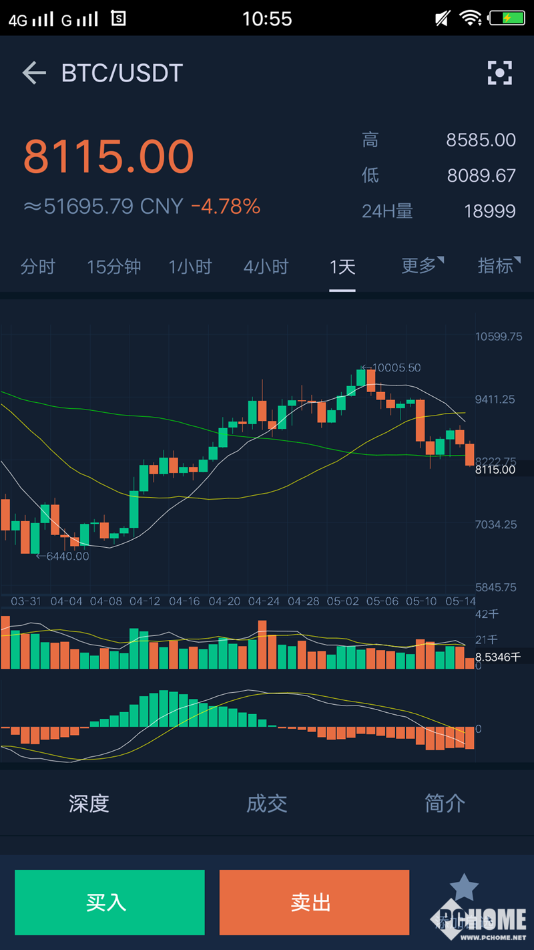The image size is (534, 950).
Task: Tap the orange 卖出 sell button
Action: click(x=314, y=902)
